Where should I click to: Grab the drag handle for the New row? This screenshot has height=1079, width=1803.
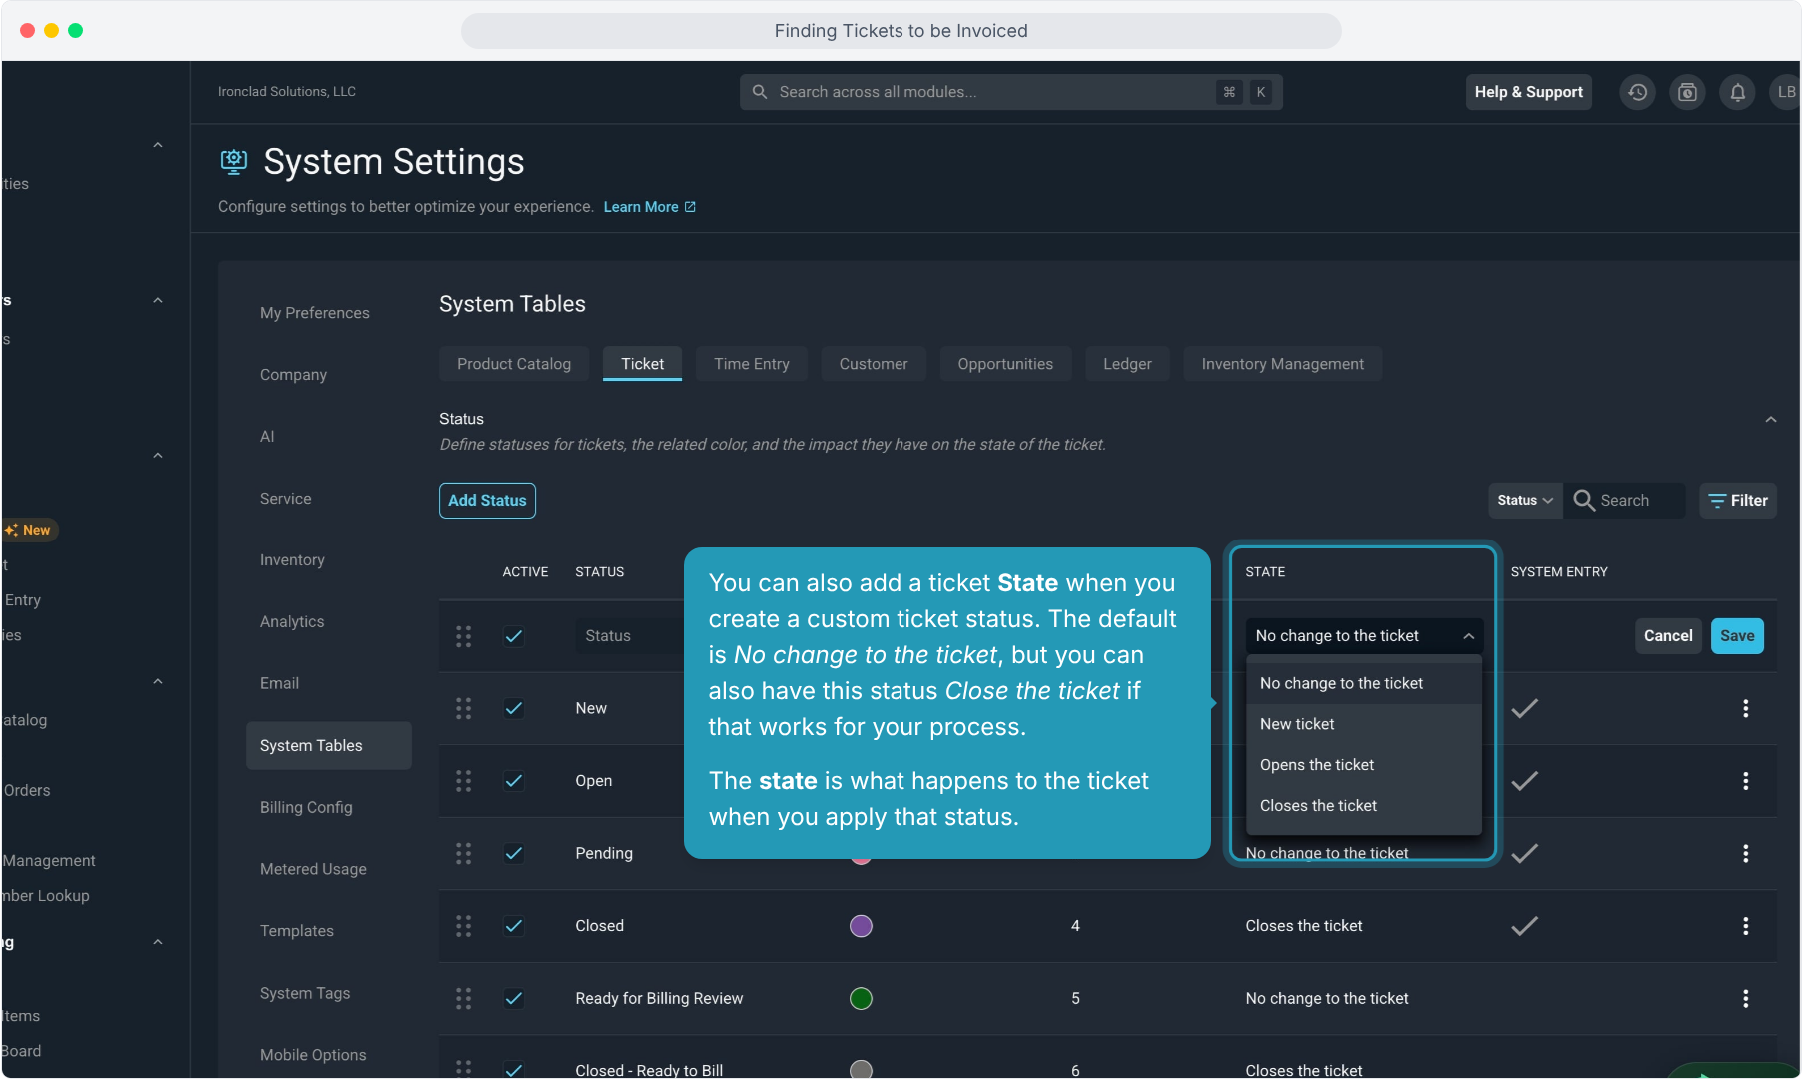point(463,708)
